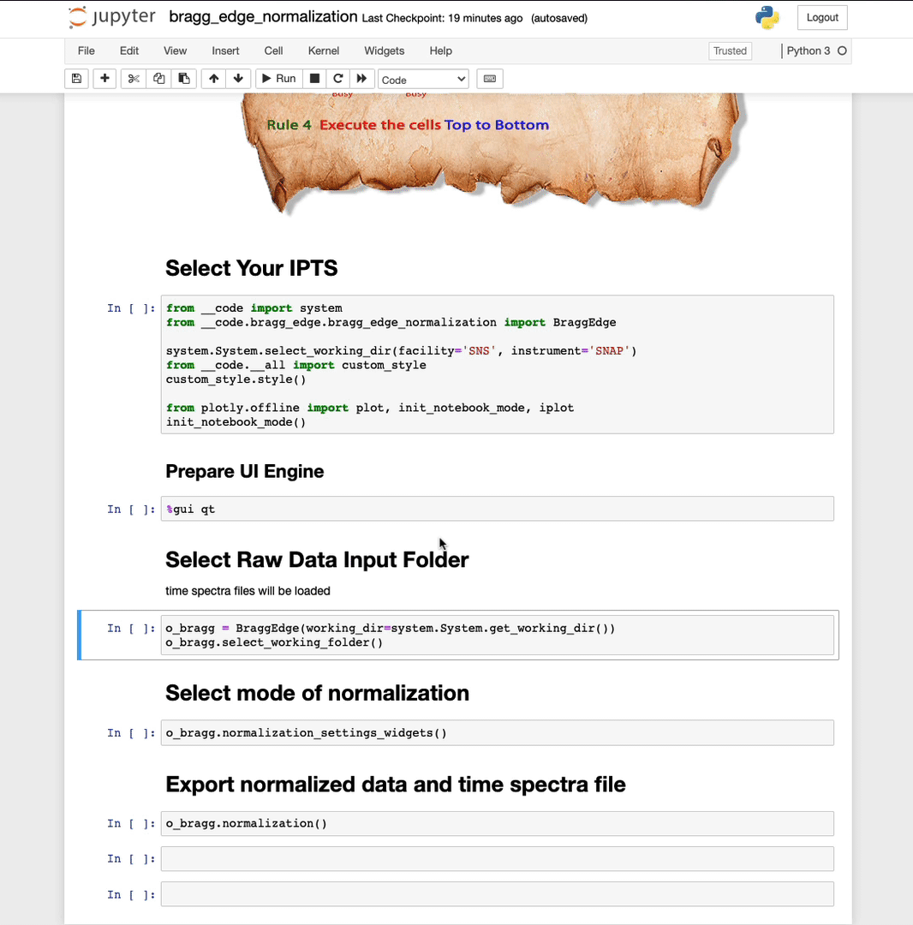Image resolution: width=913 pixels, height=925 pixels.
Task: Restart the kernel icon
Action: (x=338, y=79)
